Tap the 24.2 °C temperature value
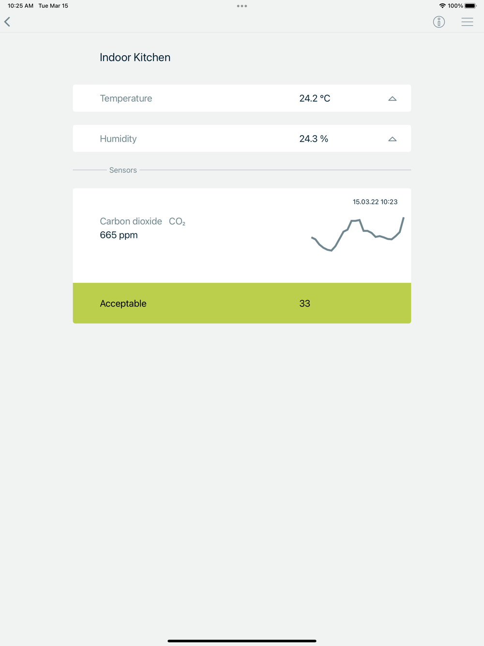484x646 pixels. tap(315, 98)
